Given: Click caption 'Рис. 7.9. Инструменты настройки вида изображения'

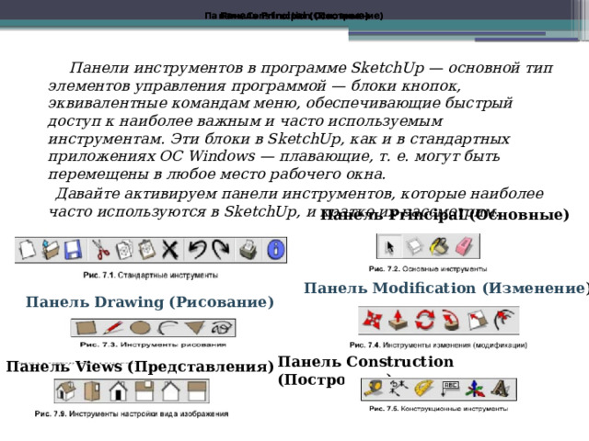Looking at the screenshot, I should pyautogui.click(x=132, y=414).
